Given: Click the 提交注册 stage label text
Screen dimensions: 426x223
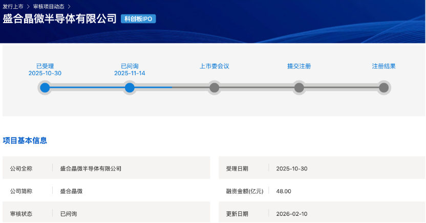Looking at the screenshot, I should click(x=299, y=66).
